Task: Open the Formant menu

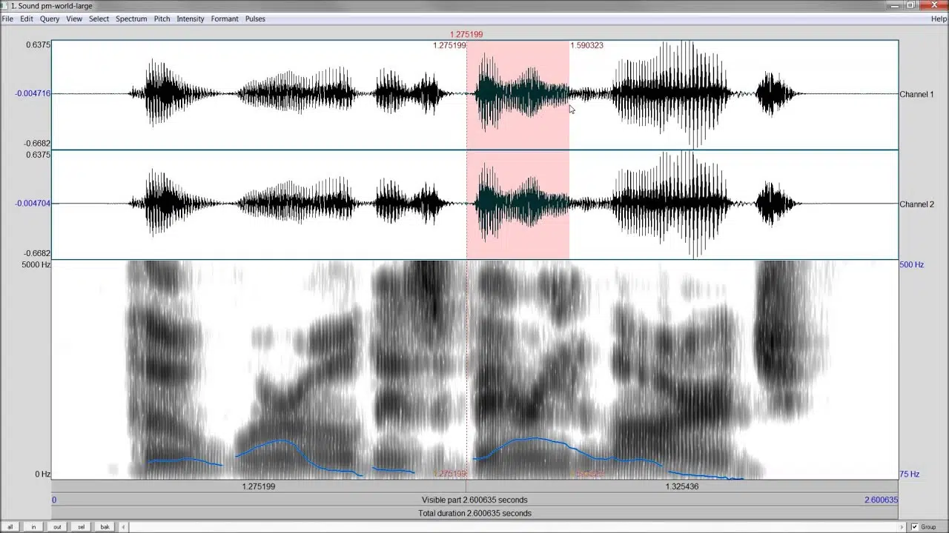Action: tap(225, 19)
